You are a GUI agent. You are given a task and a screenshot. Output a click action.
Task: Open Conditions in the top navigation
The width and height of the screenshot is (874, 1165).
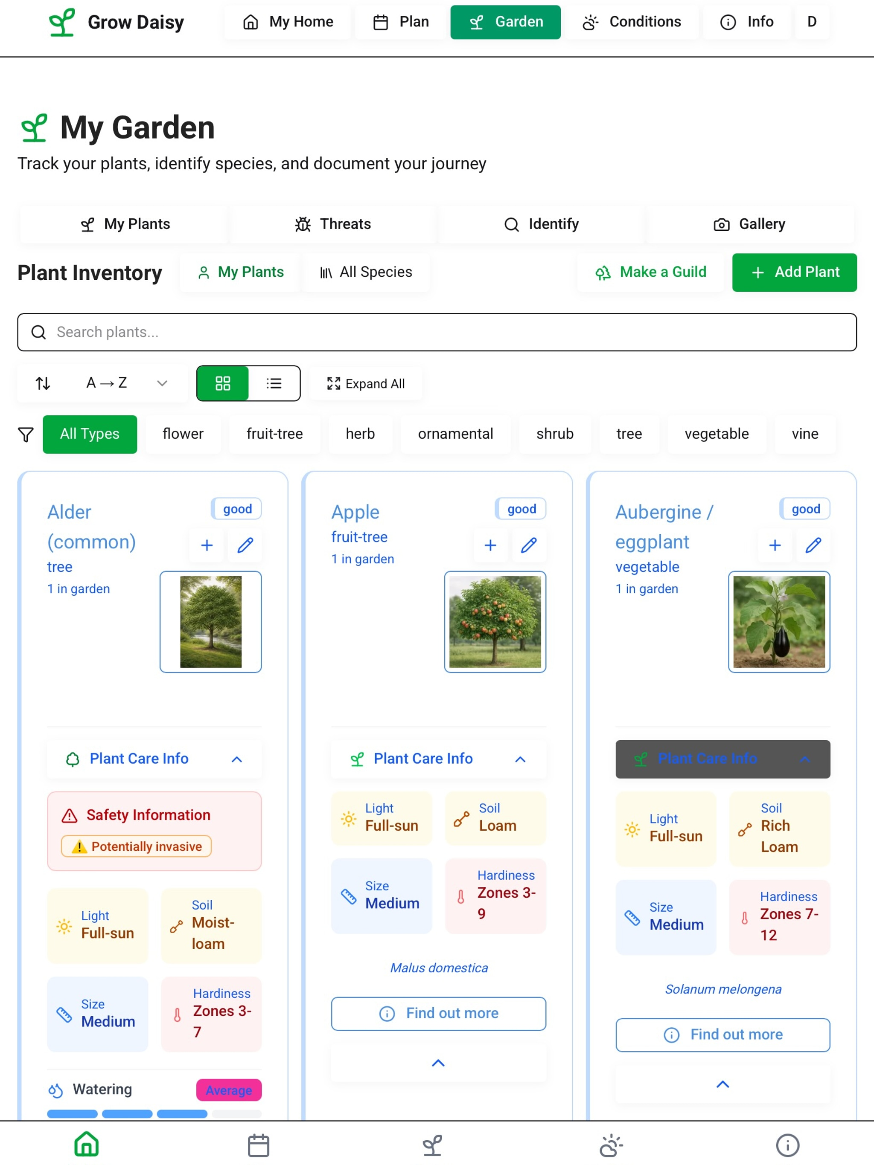coord(632,22)
